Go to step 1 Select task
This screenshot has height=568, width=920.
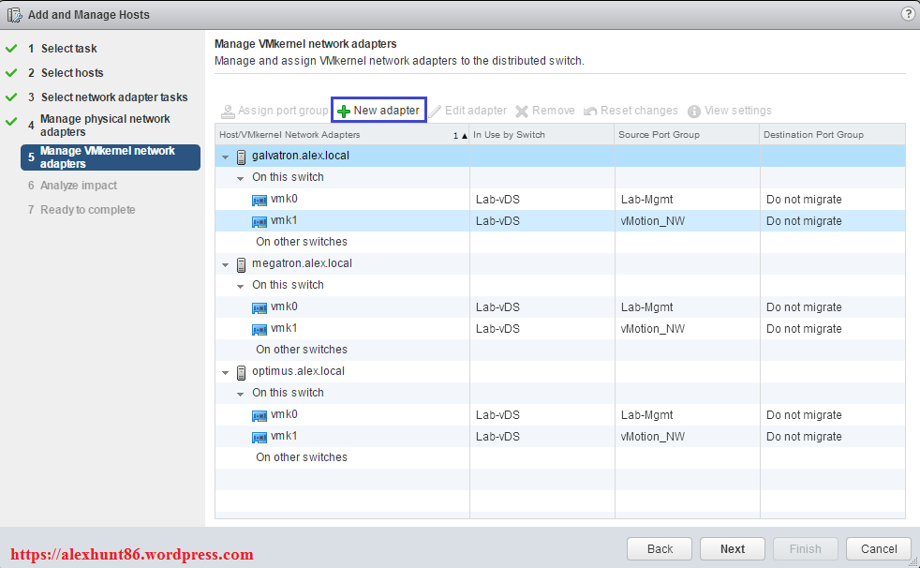pyautogui.click(x=68, y=49)
